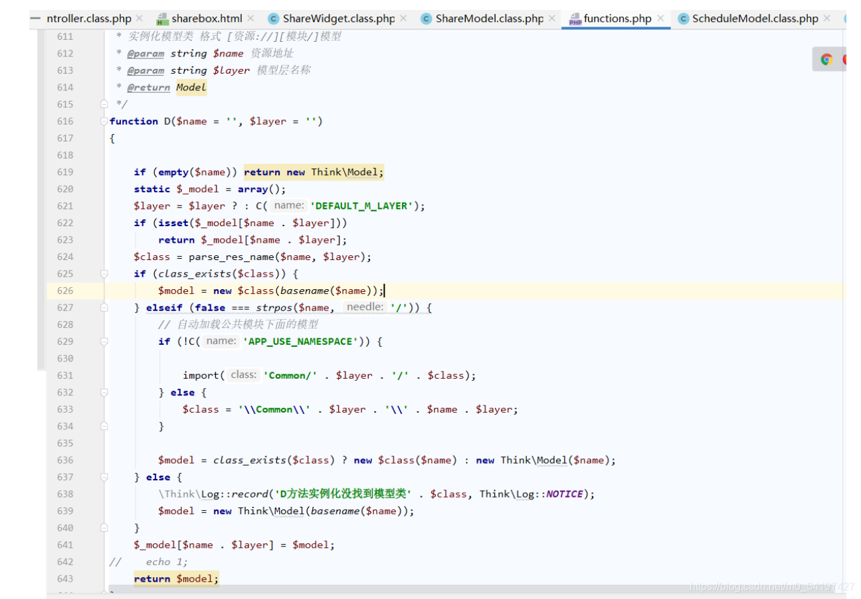The width and height of the screenshot is (861, 599).
Task: Close the ScheduleModel.class.php tab
Action: pyautogui.click(x=827, y=19)
